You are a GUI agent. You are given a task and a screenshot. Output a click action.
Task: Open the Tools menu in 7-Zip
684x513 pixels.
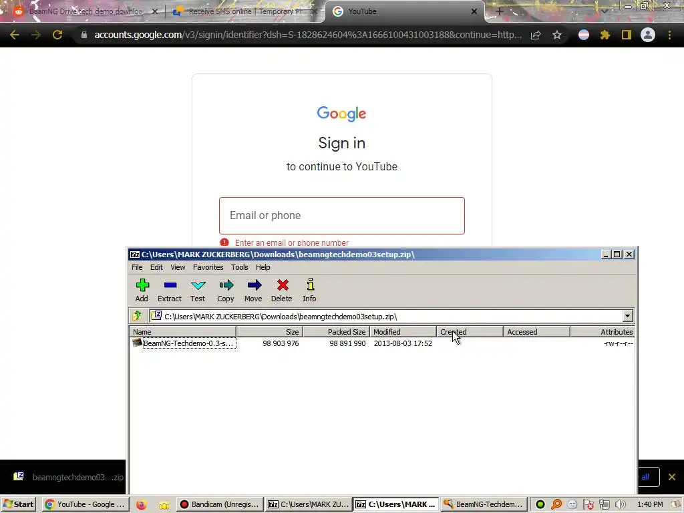pos(240,267)
